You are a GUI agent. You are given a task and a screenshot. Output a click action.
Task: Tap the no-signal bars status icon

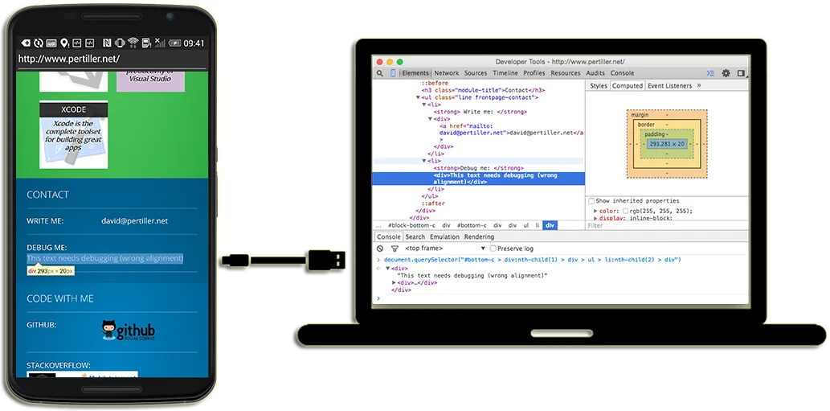pos(160,43)
